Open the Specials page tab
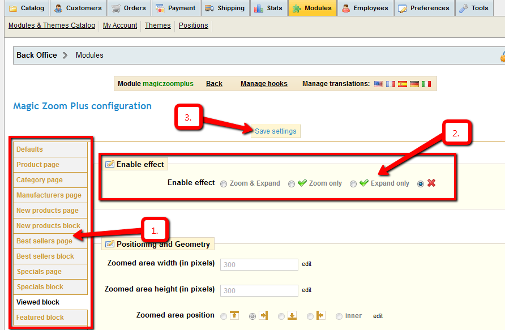The height and width of the screenshot is (330, 505). point(50,272)
